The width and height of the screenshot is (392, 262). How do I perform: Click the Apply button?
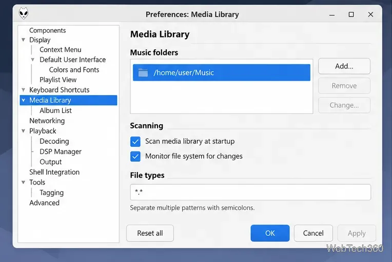click(x=357, y=233)
